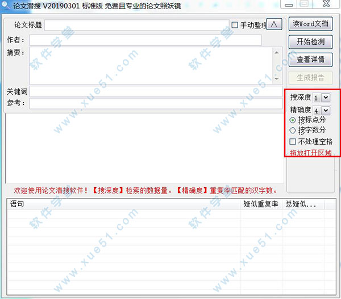Open 查看详情 details button
This screenshot has height=299, width=341.
pyautogui.click(x=310, y=60)
